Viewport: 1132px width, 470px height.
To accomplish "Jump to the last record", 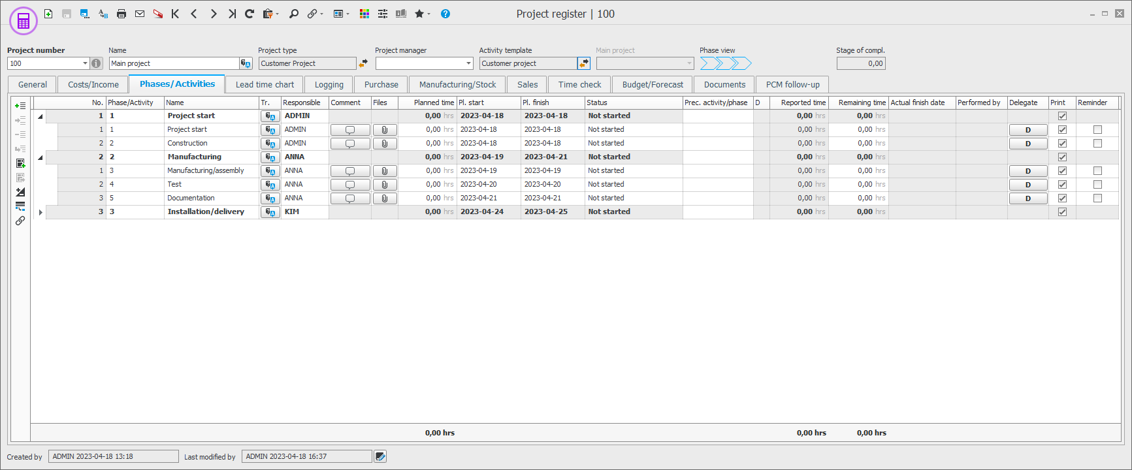I will [232, 14].
